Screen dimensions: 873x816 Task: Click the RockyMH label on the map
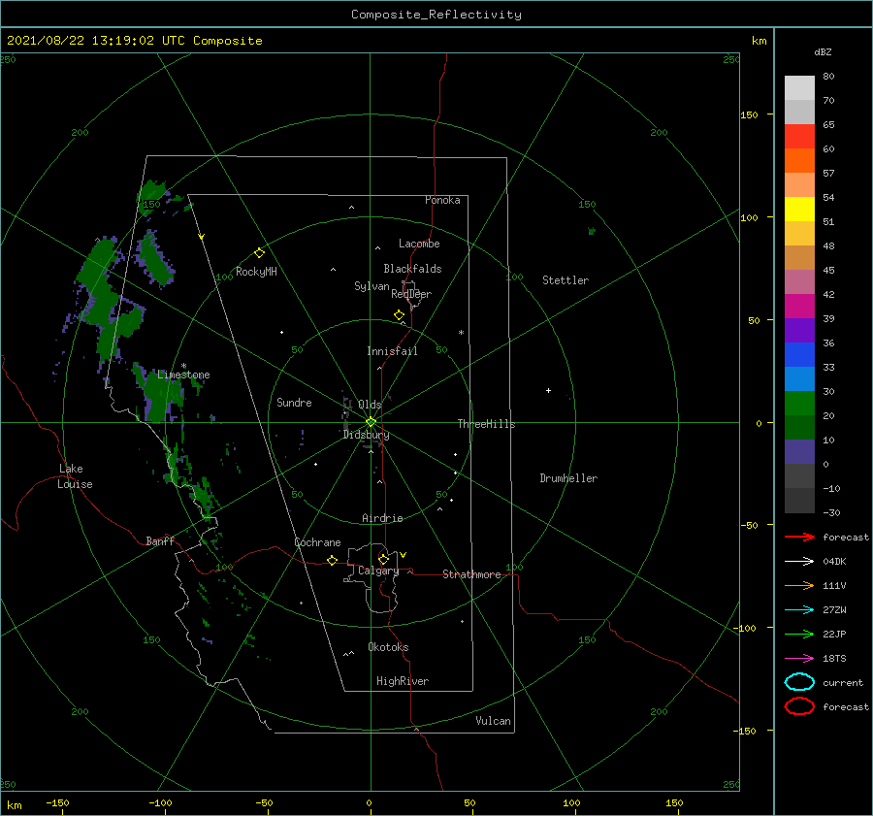coord(256,272)
